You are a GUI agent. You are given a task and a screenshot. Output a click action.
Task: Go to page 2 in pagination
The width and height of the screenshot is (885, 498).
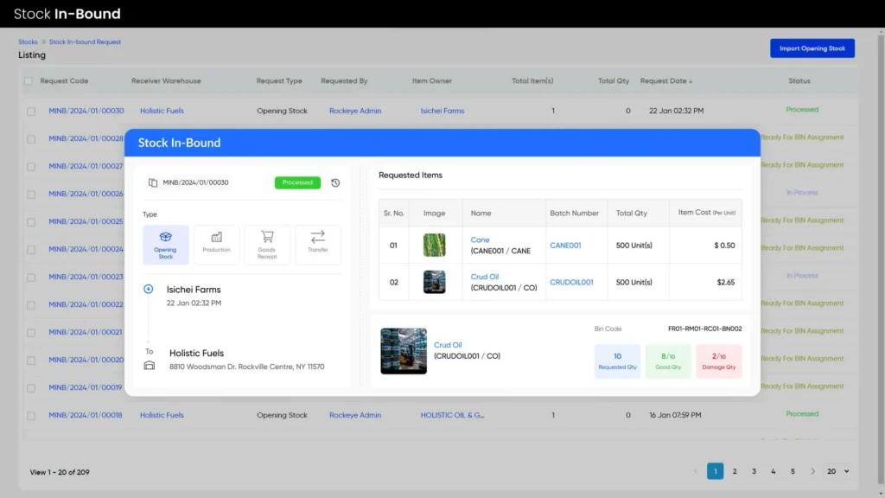coord(735,471)
